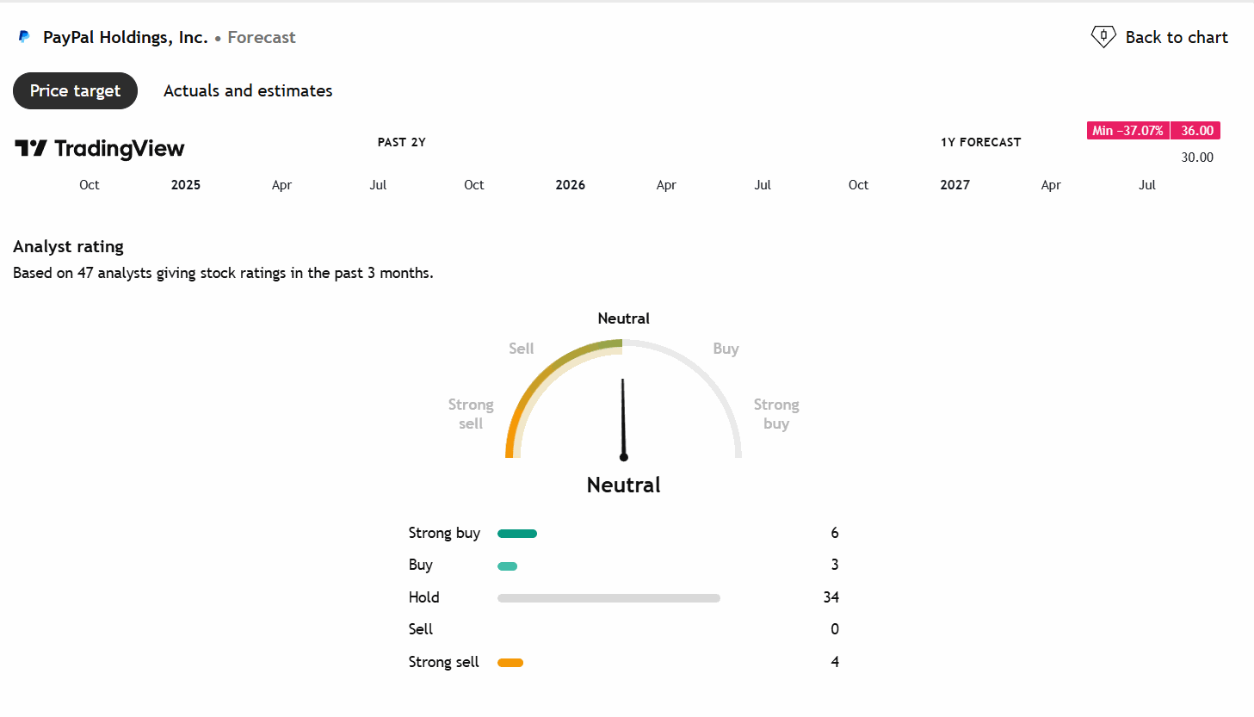Click the Analyst rating heading
The height and width of the screenshot is (717, 1254).
tap(69, 246)
